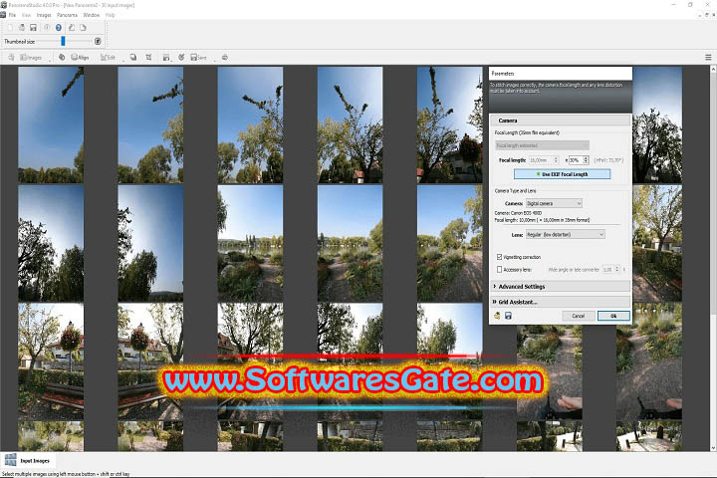Open the Camera type dropdown
This screenshot has height=478, width=717.
pos(554,203)
